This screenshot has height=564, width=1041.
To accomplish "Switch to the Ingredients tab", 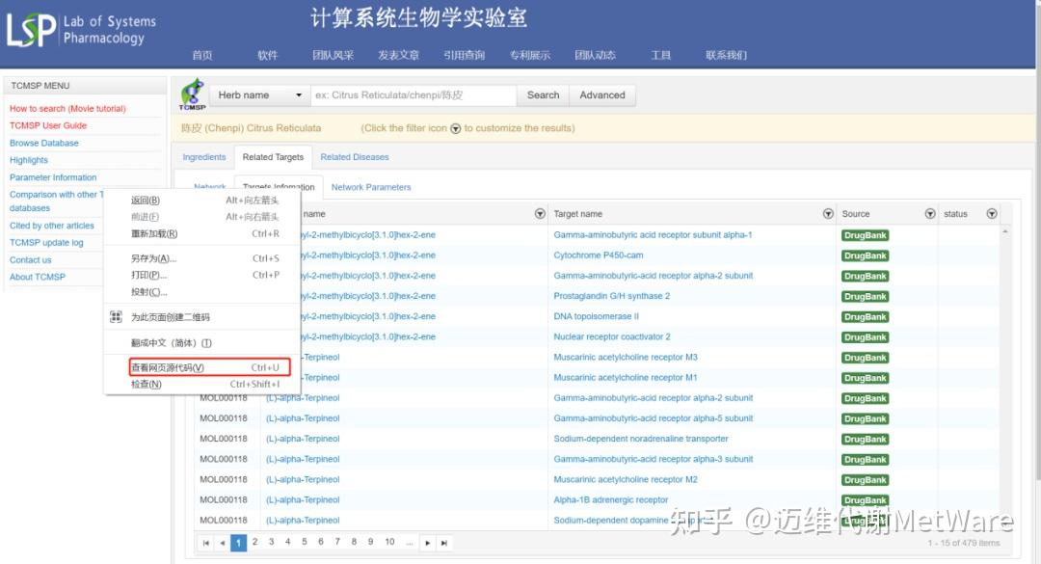I will [x=203, y=156].
